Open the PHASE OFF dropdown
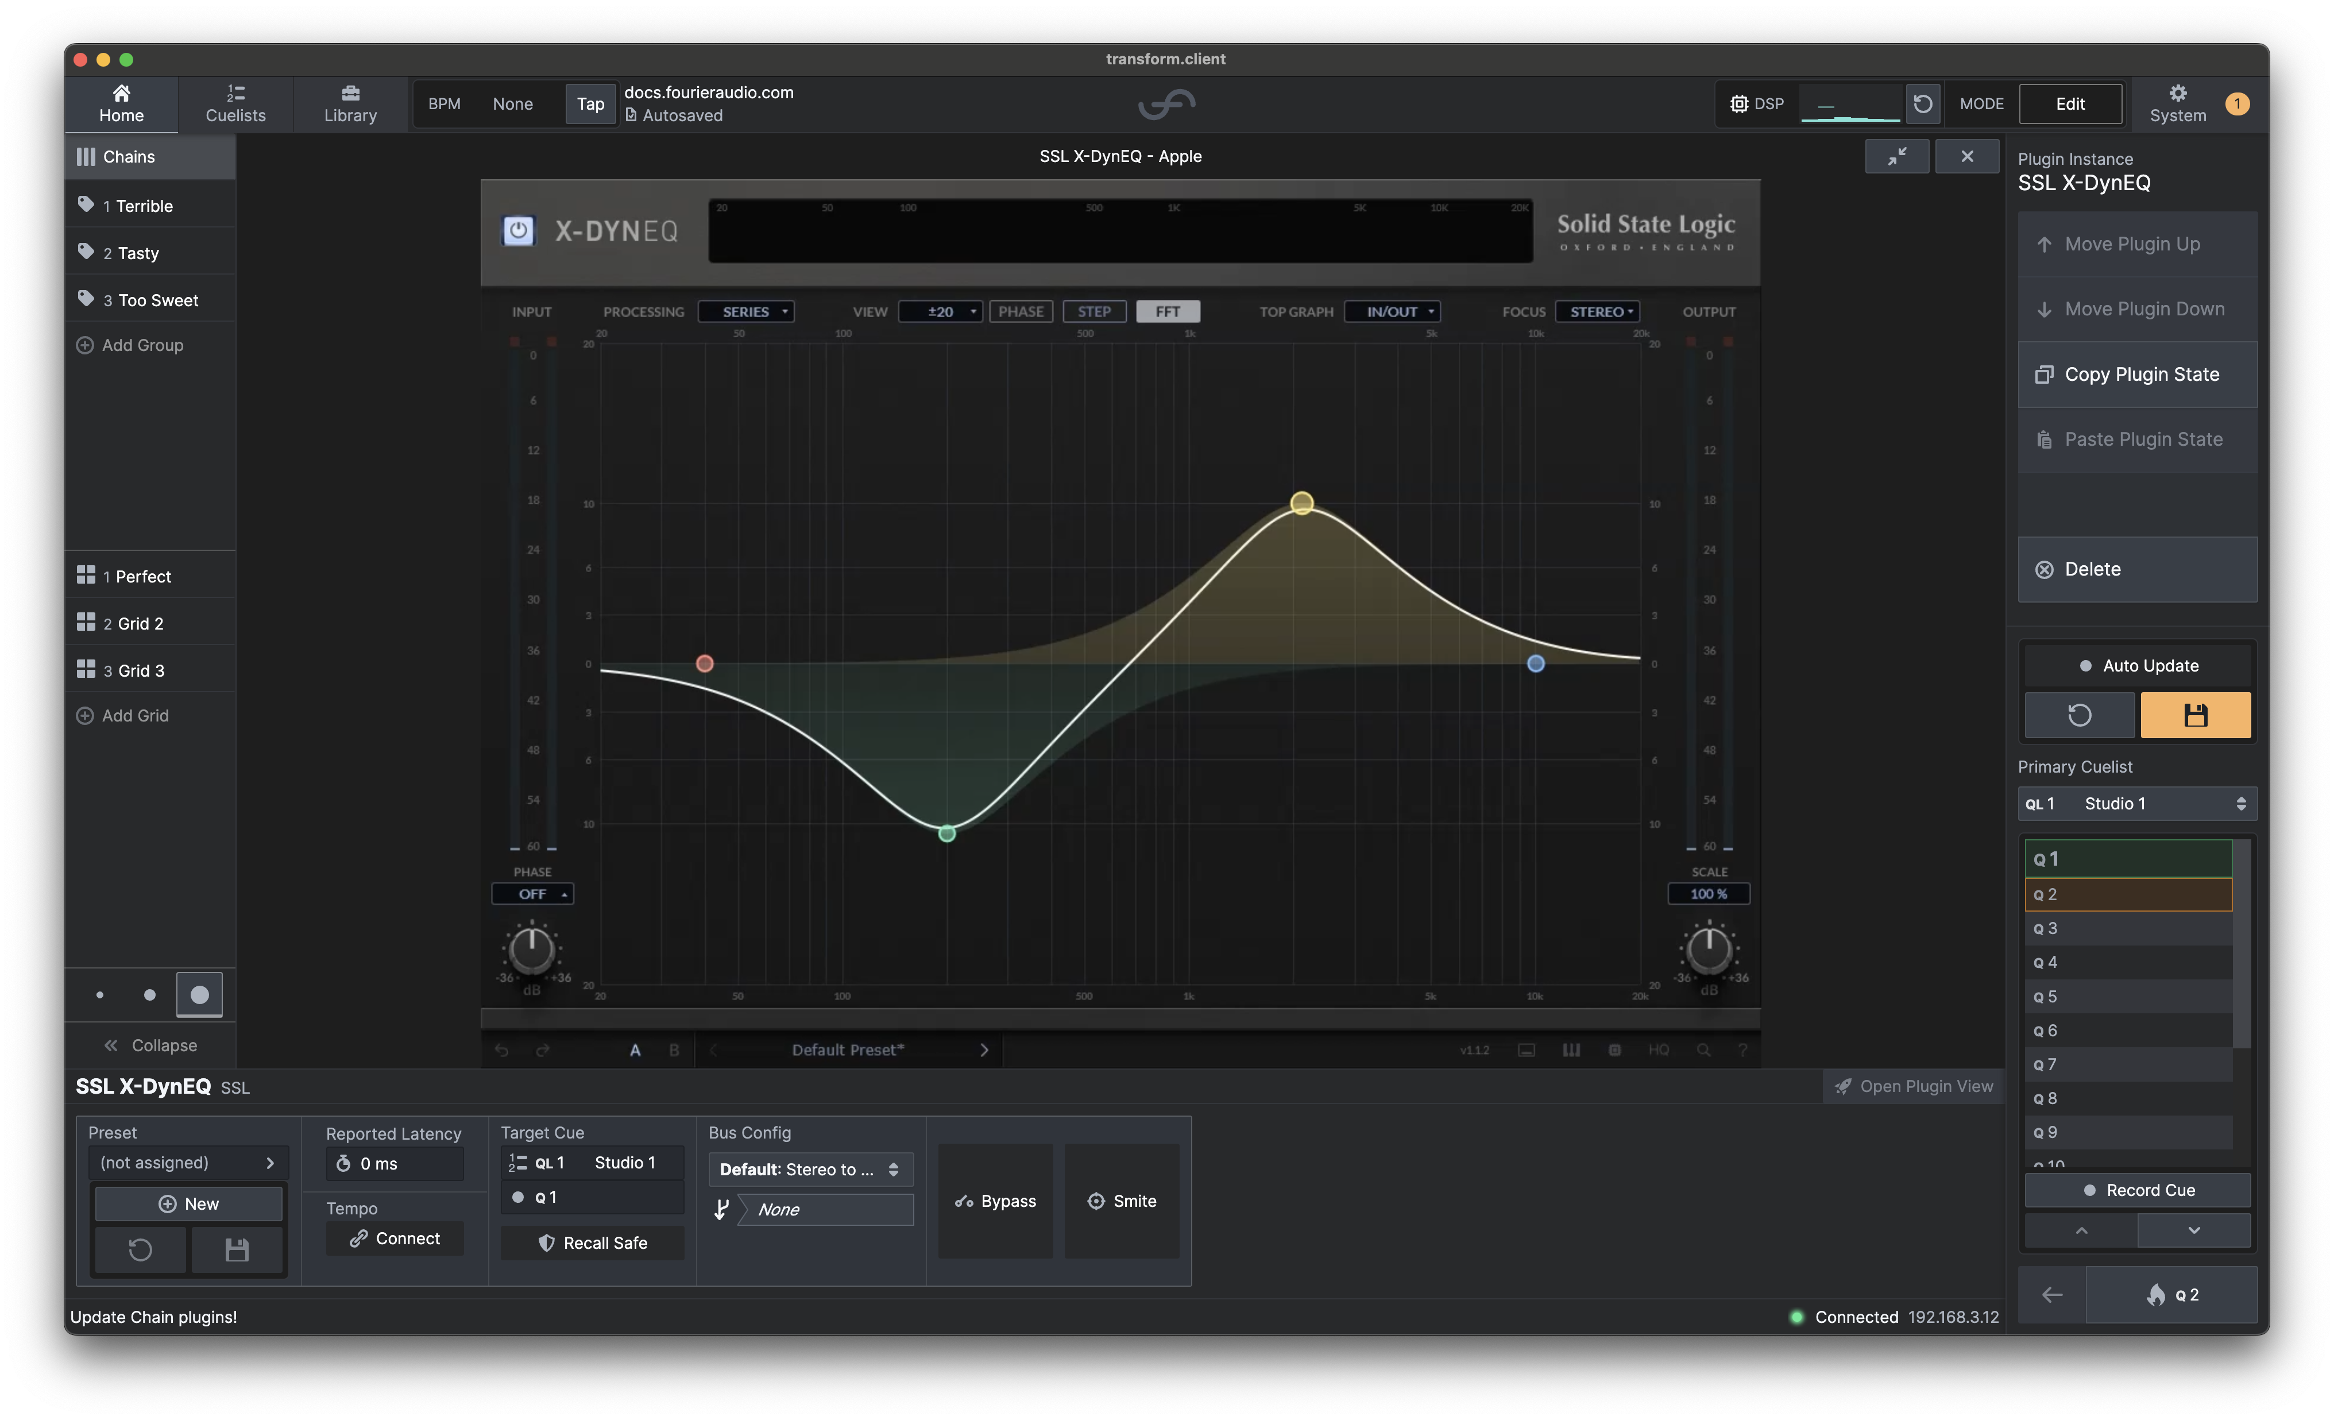Image resolution: width=2334 pixels, height=1420 pixels. (x=532, y=894)
